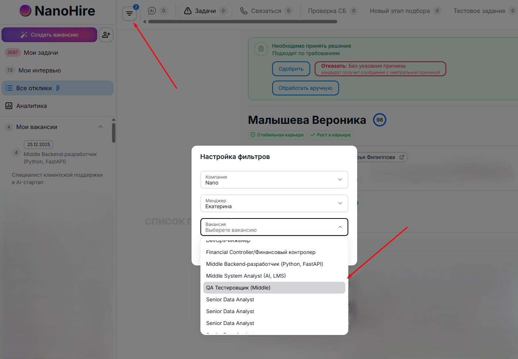
Task: Click the Отказать: Без указания причины button
Action: [x=380, y=69]
